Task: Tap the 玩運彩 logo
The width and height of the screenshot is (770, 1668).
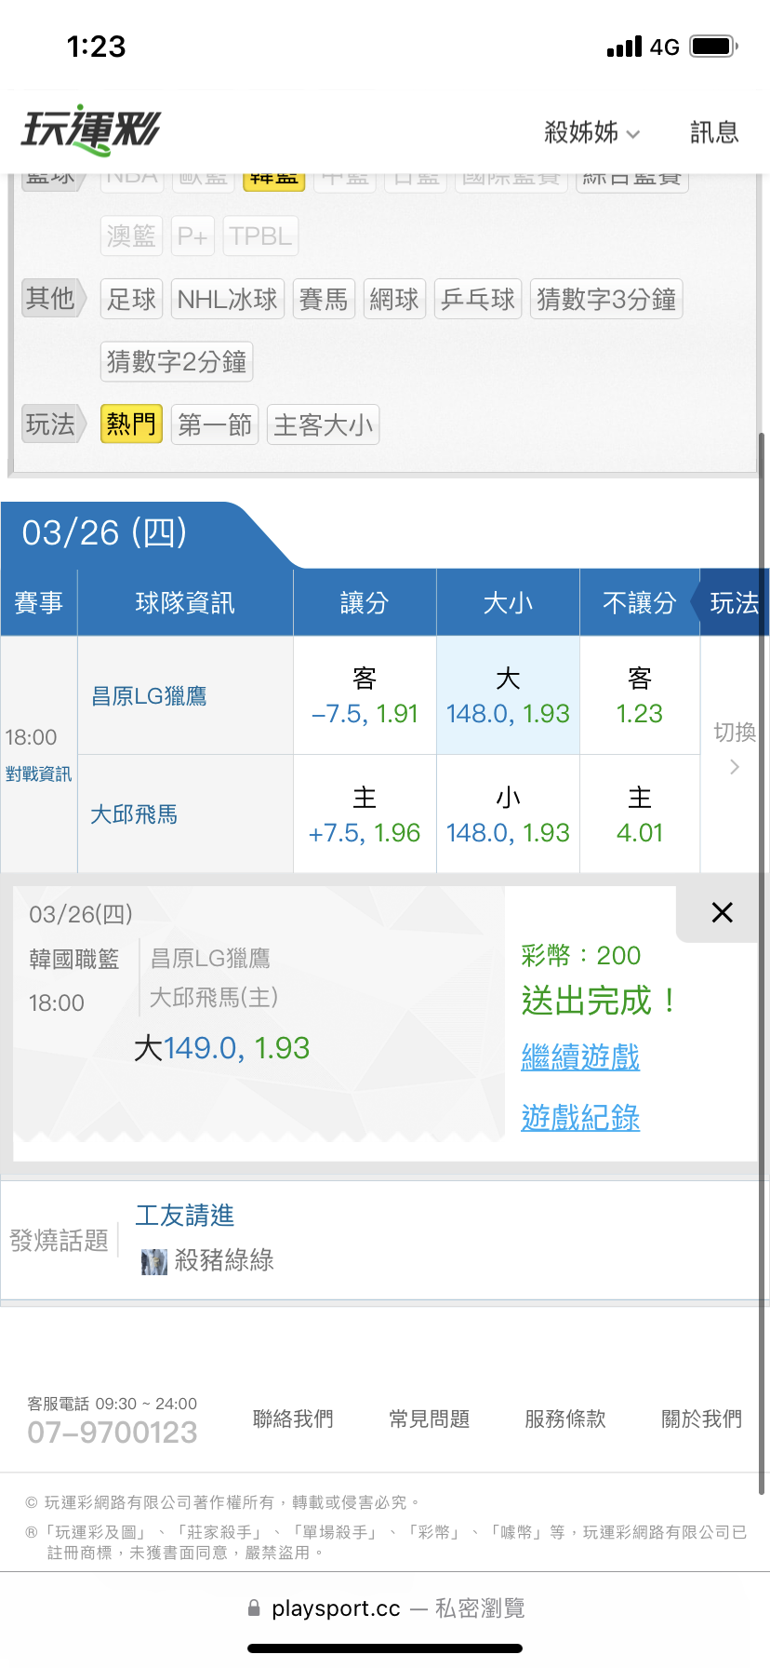Action: (x=91, y=130)
